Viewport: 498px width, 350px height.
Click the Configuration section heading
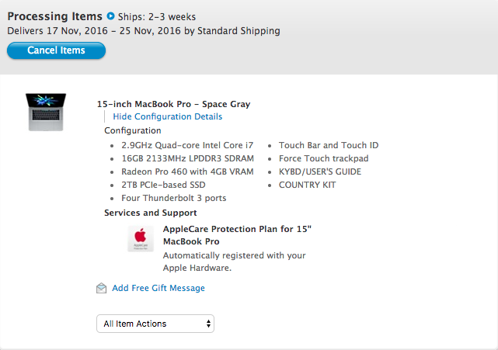tap(133, 130)
